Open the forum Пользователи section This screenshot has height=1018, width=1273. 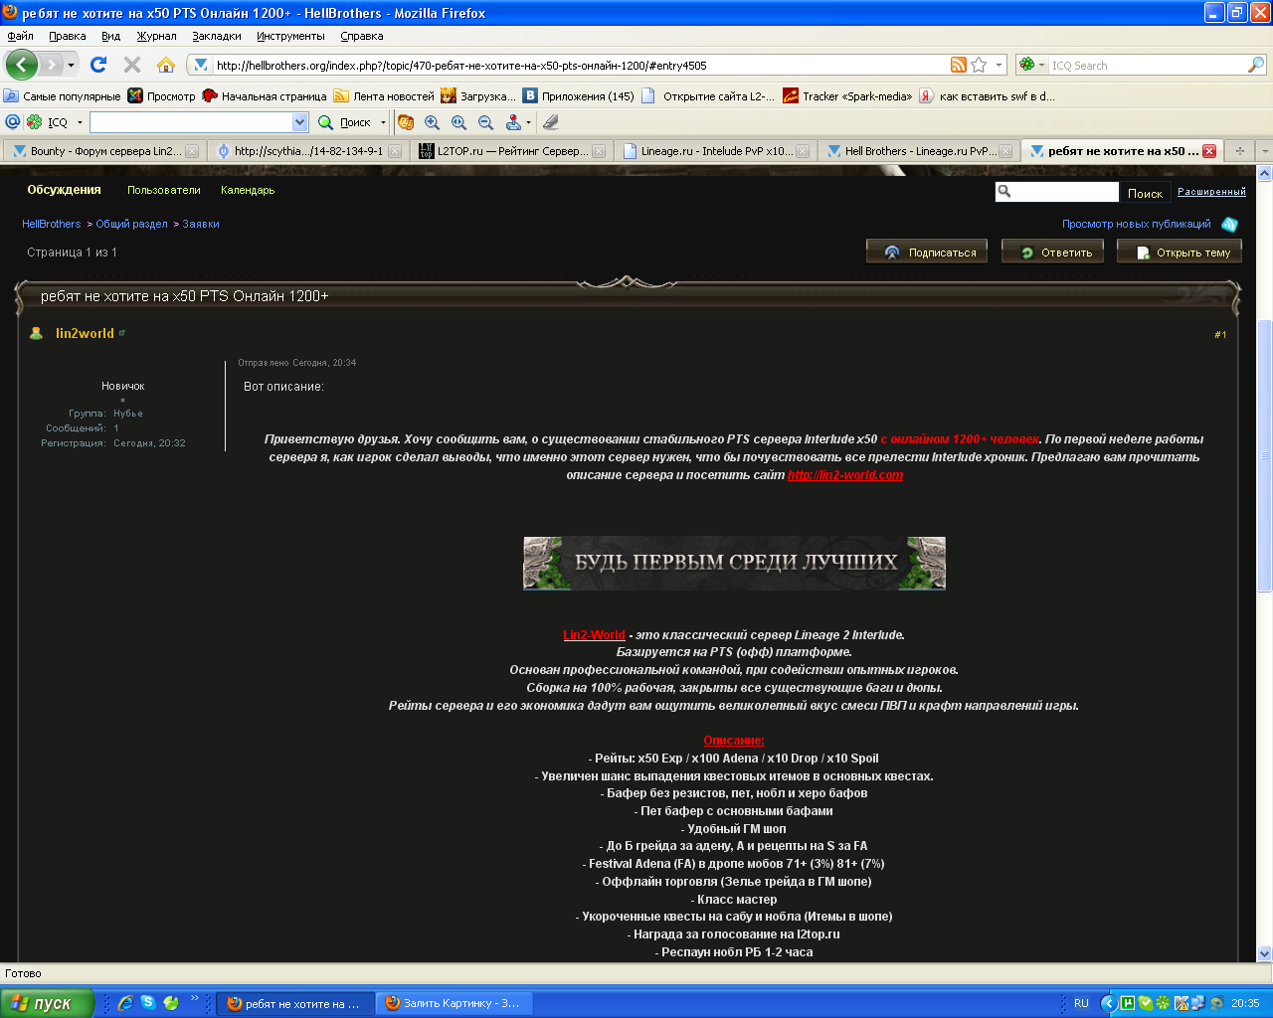click(164, 190)
